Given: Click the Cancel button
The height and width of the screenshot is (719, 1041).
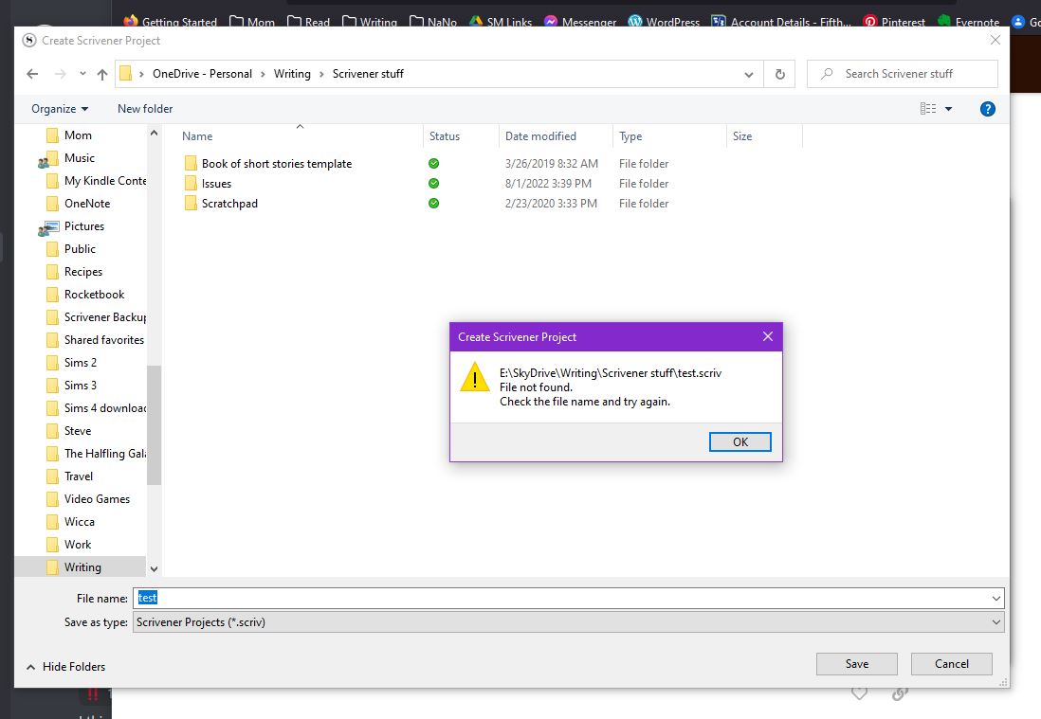Looking at the screenshot, I should point(951,664).
